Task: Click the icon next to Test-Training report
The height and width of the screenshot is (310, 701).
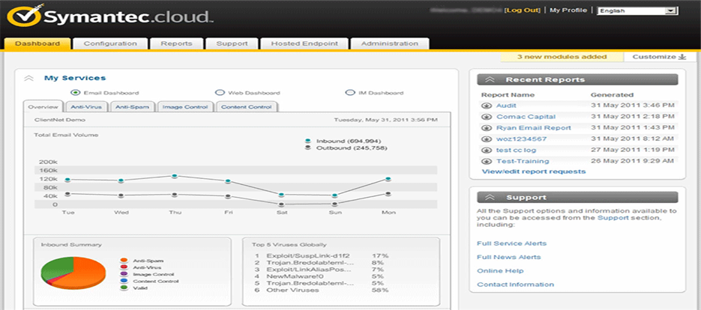Action: (x=487, y=161)
